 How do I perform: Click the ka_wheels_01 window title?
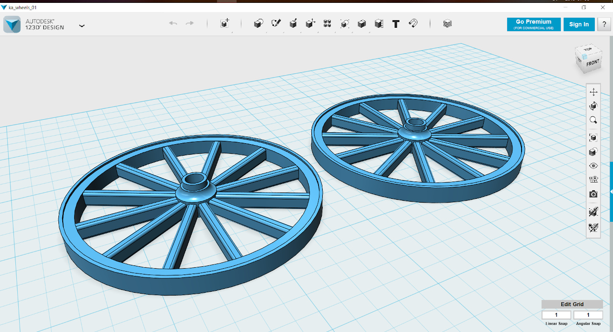[23, 8]
